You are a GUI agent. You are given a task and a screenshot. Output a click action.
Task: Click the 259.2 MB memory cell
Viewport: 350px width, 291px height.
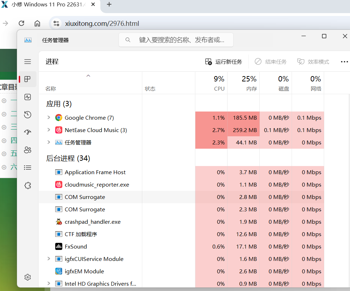tap(243, 130)
